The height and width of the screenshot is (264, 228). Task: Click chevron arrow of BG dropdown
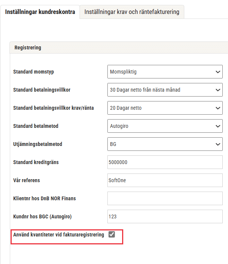point(218,144)
